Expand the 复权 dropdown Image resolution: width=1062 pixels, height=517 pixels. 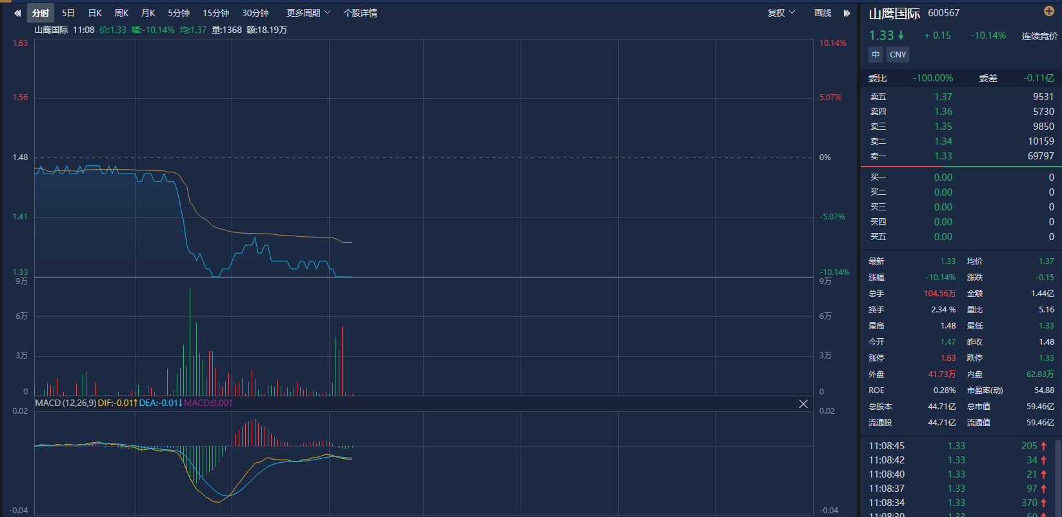point(781,13)
